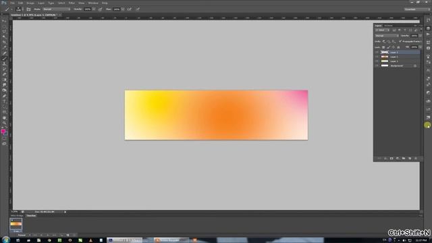Viewport: 432px width, 243px height.
Task: Open the brush Opacity slider arrow
Action: pyautogui.click(x=94, y=9)
